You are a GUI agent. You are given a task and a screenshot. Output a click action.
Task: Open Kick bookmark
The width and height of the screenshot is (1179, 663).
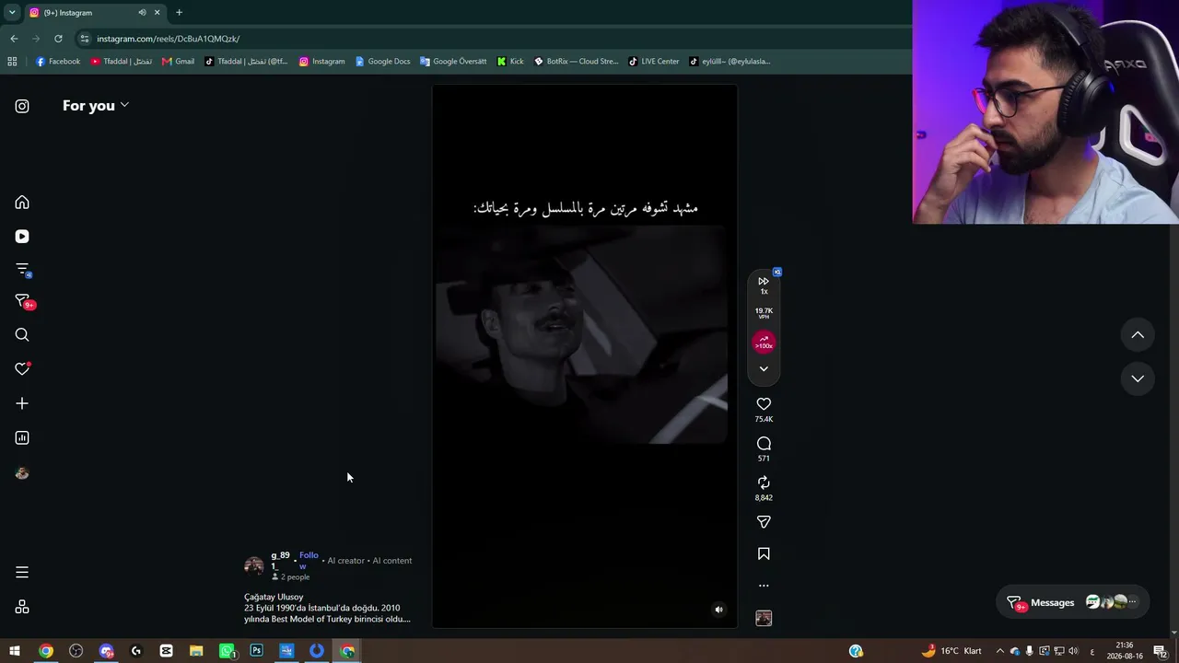tap(510, 62)
